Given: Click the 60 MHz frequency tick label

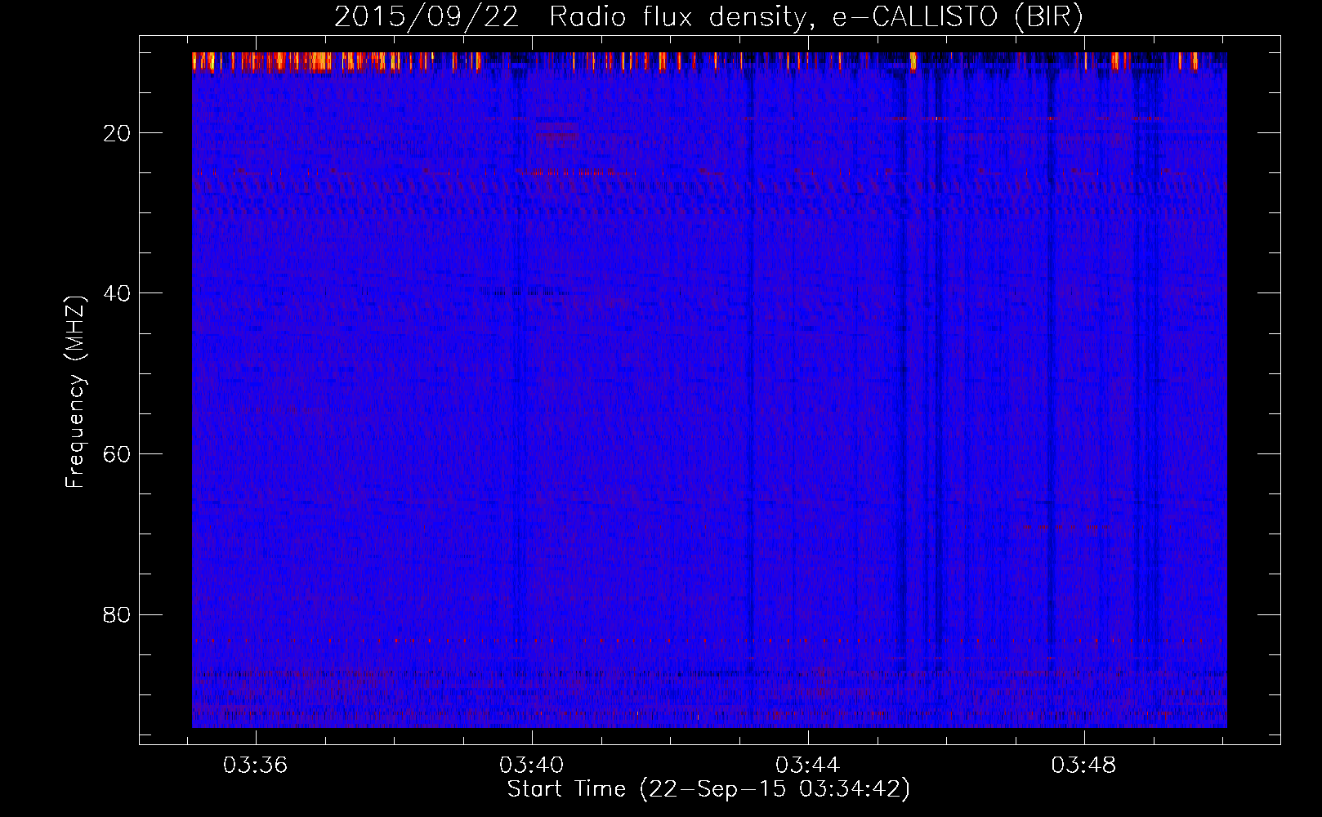Looking at the screenshot, I should coord(117,454).
